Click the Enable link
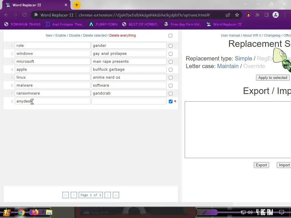This screenshot has height=218, width=291. pyautogui.click(x=61, y=35)
